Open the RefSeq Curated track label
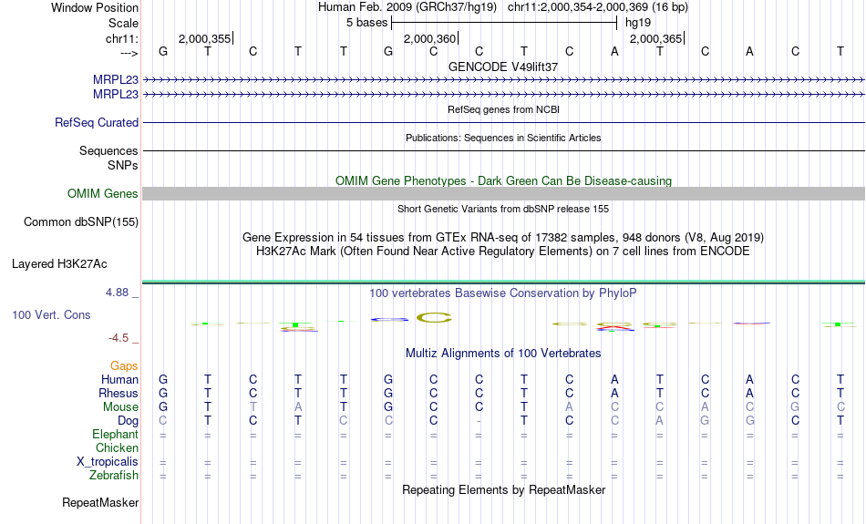Screen dimensions: 866x524 coord(97,123)
